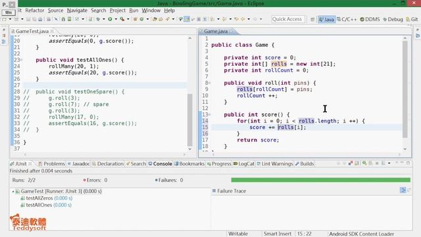Screen dimensions: 421x237
Task: Collapse the score method fold marker at line 13
Action: coord(210,115)
